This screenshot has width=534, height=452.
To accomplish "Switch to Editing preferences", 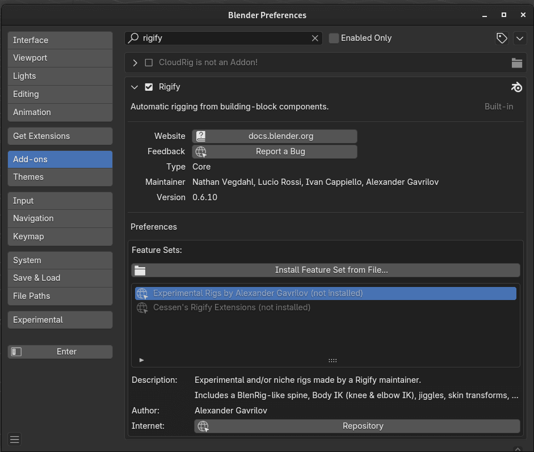I will tap(60, 94).
